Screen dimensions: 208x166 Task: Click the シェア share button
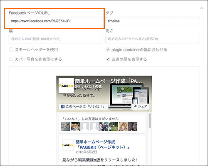click(x=140, y=106)
